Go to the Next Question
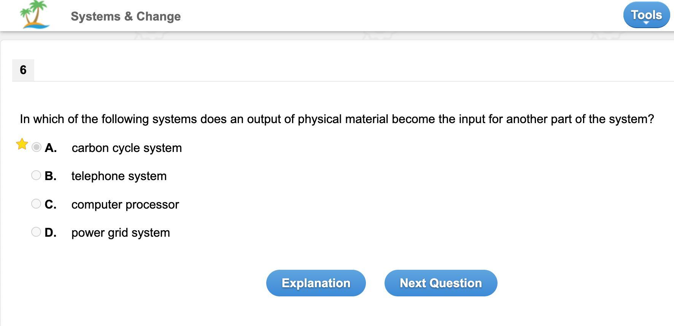The width and height of the screenshot is (674, 326). click(441, 283)
